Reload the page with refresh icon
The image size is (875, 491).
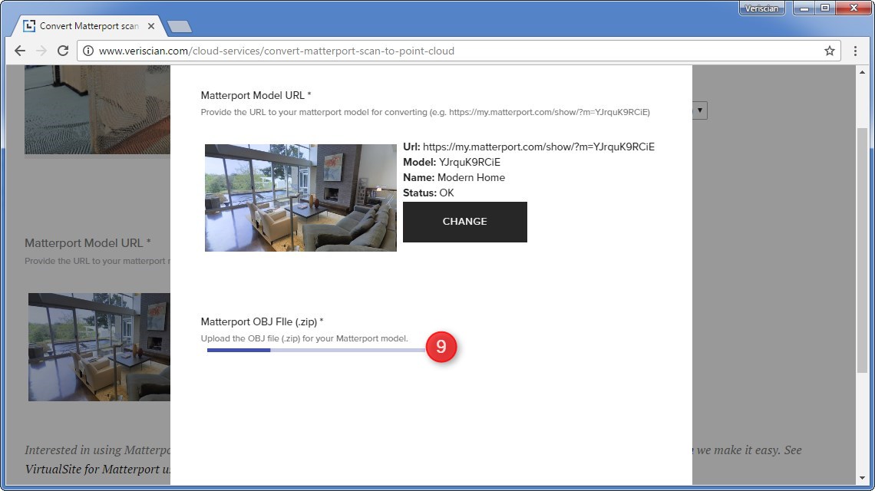click(x=63, y=51)
